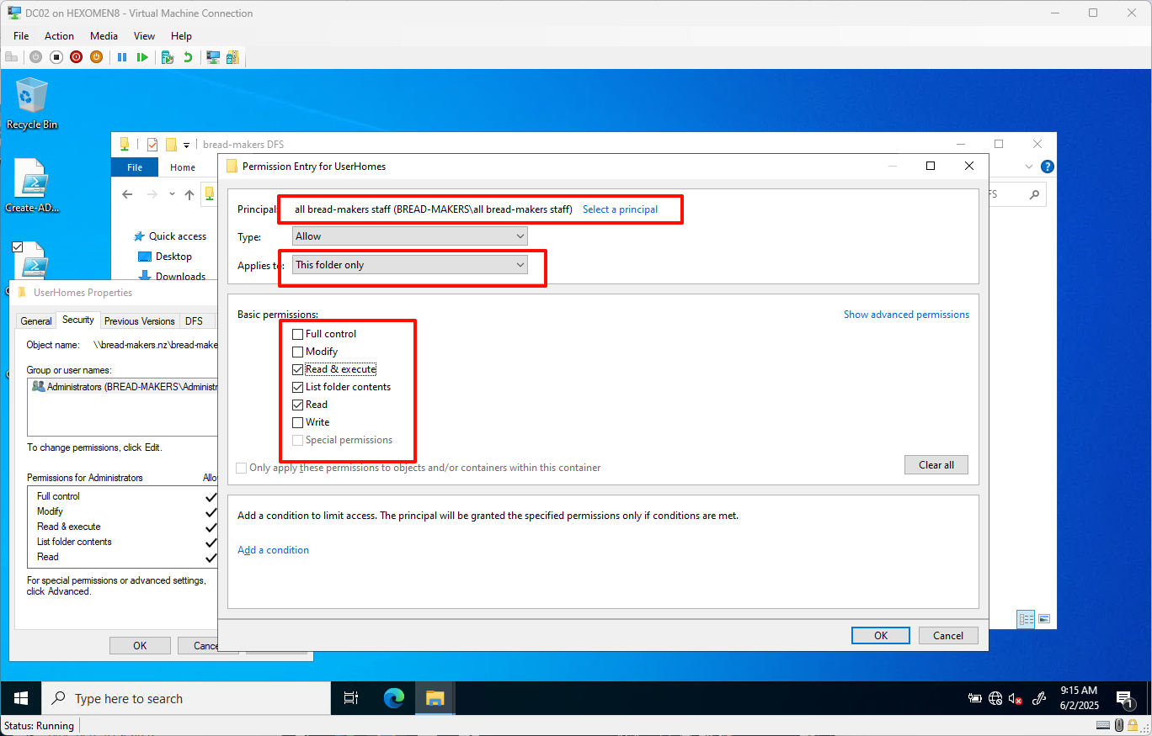
Task: Open Task View from the taskbar
Action: [351, 698]
